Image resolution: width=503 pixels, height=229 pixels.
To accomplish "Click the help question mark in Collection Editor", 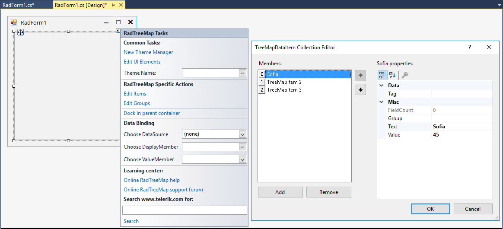I will coord(470,47).
